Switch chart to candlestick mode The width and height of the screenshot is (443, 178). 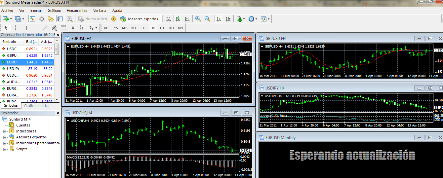(x=178, y=19)
